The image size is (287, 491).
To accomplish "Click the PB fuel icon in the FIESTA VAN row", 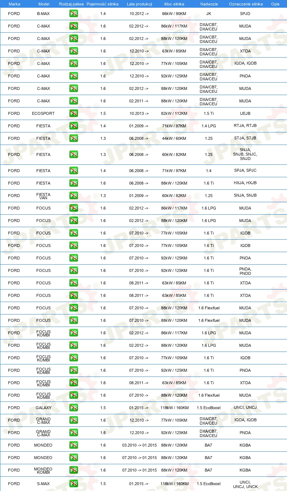I will point(74,196).
